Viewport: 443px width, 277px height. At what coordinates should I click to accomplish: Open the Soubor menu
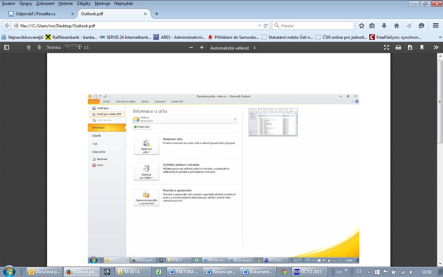coord(9,3)
